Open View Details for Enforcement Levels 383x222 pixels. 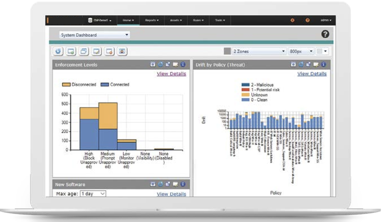click(x=172, y=74)
